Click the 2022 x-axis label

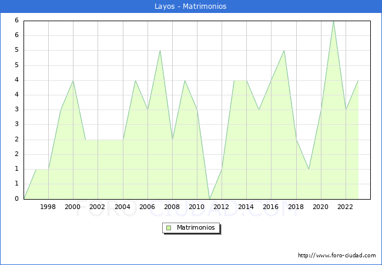pos(346,207)
